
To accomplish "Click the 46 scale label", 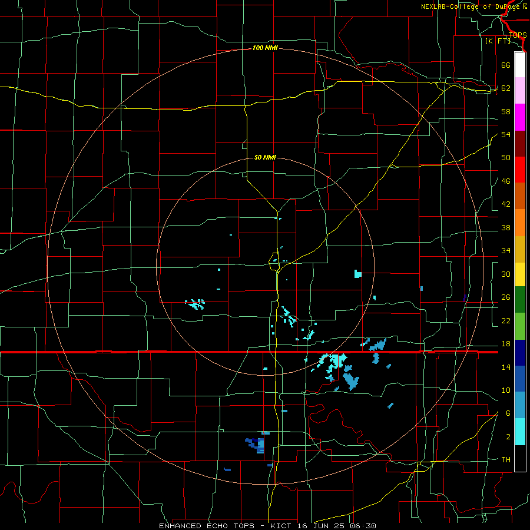I will coord(506,181).
